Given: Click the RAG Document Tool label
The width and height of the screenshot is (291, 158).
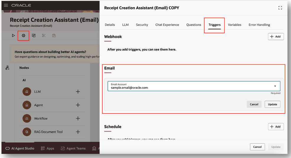Looking at the screenshot, I should 48,132.
